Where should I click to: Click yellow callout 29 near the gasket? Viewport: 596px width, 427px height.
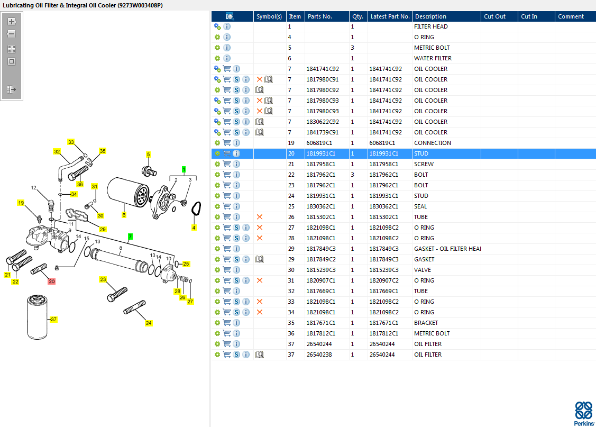click(103, 229)
